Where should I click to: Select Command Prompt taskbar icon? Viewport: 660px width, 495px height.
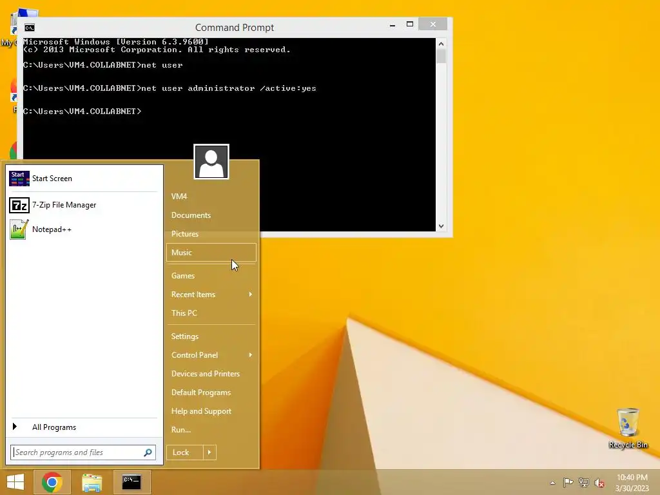131,482
